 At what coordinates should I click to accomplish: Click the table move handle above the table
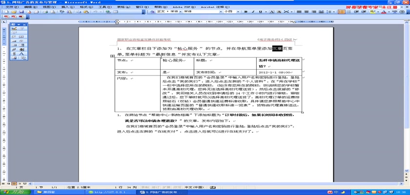(x=113, y=56)
